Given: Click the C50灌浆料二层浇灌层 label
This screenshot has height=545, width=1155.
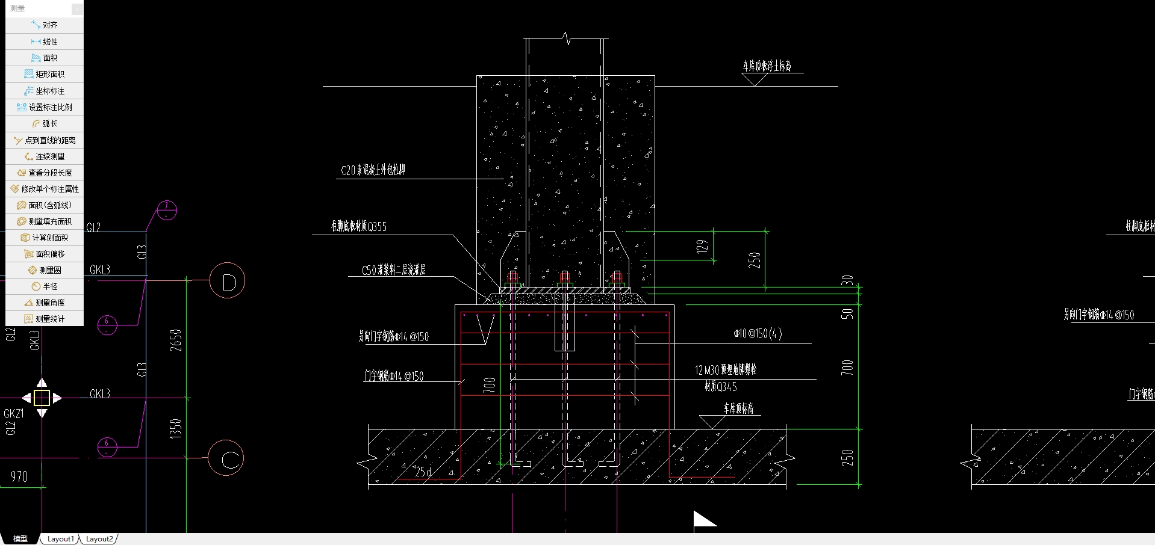Looking at the screenshot, I should [393, 270].
